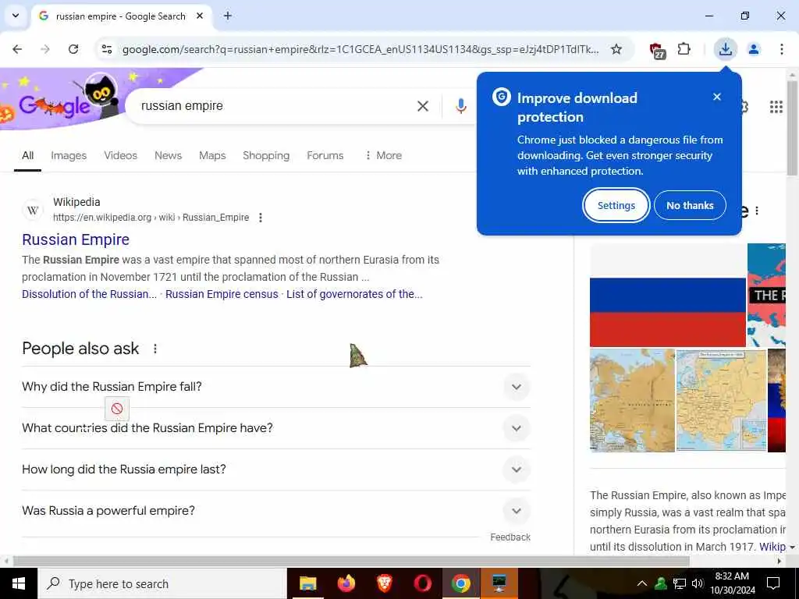
Task: Open the Russian Empire Wikipedia link
Action: pyautogui.click(x=76, y=239)
